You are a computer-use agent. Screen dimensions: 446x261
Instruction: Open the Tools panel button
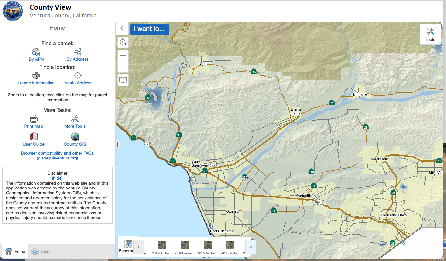430,34
